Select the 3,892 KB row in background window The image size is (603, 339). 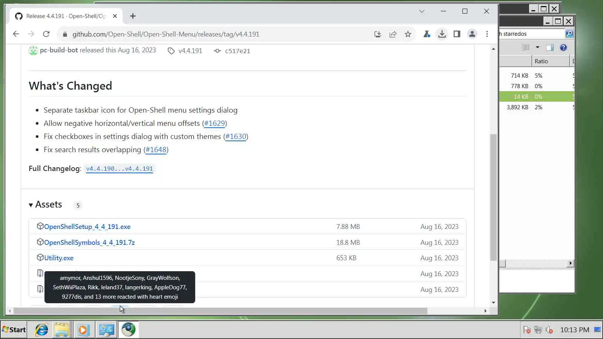tap(537, 107)
